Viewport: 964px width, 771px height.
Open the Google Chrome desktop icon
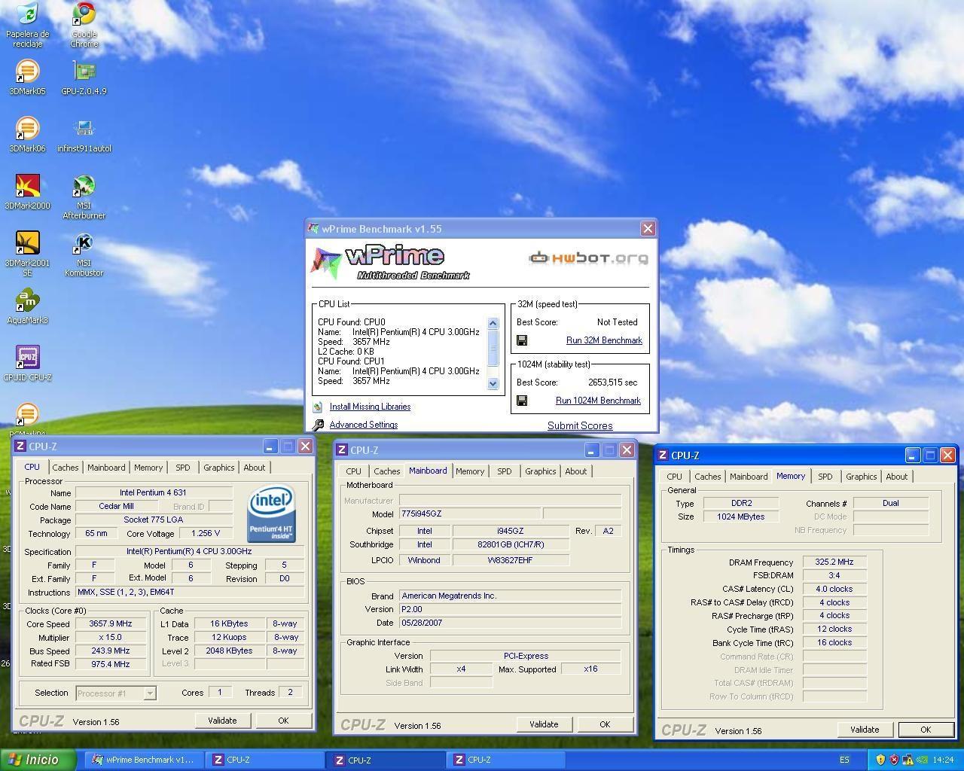coord(84,24)
